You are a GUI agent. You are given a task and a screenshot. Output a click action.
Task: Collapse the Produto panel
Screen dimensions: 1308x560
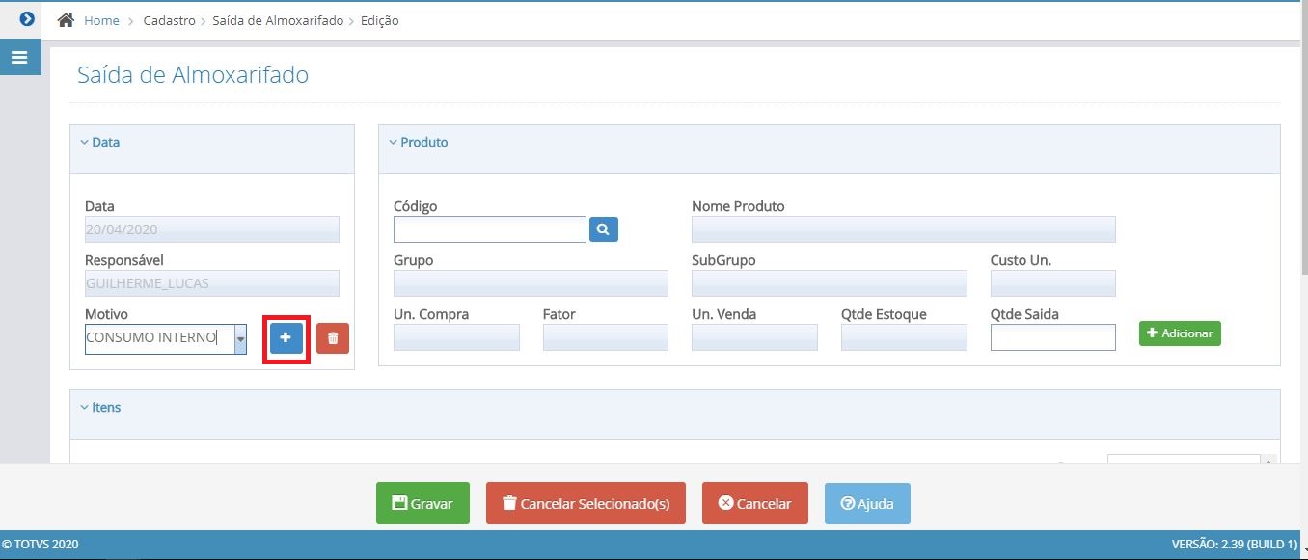(419, 142)
